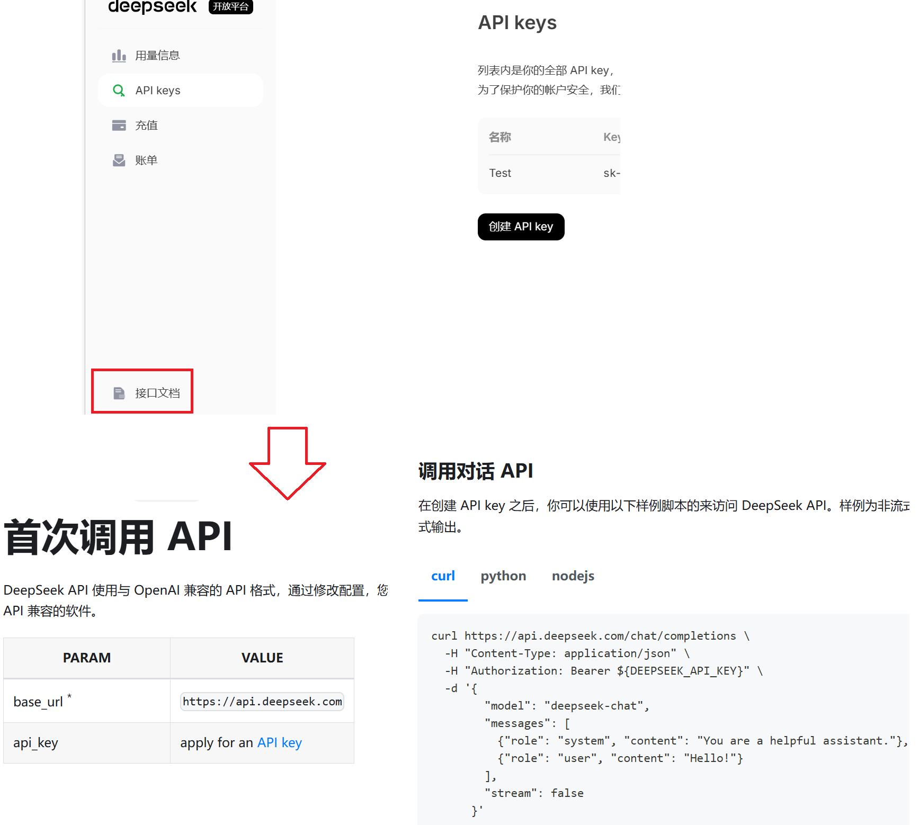This screenshot has width=919, height=825.
Task: Click the deepseek logo
Action: [x=153, y=7]
